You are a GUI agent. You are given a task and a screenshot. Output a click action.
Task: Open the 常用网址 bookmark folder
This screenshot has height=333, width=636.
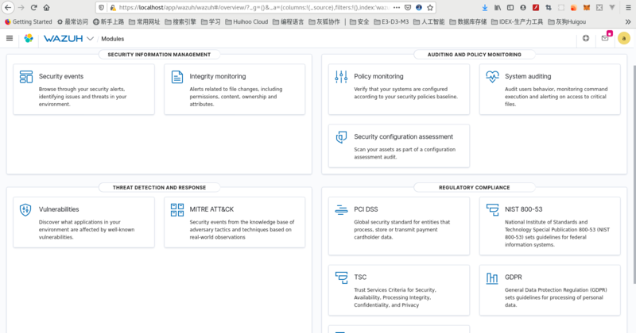[x=145, y=22]
